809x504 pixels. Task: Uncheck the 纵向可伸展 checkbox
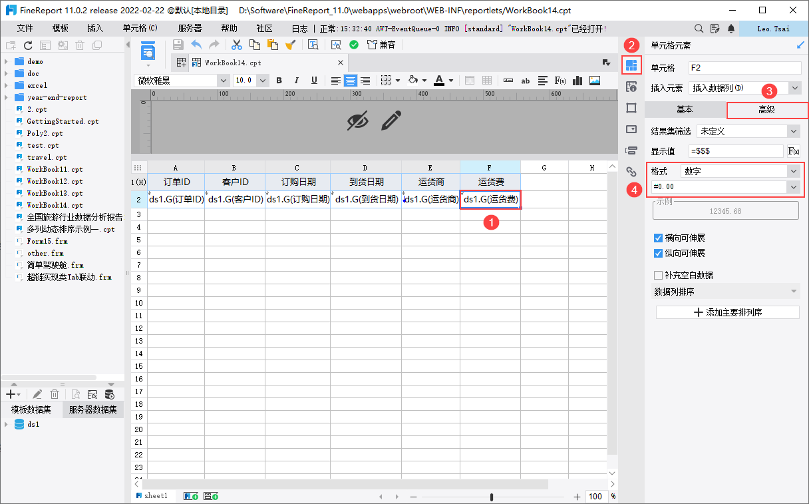[x=659, y=253]
